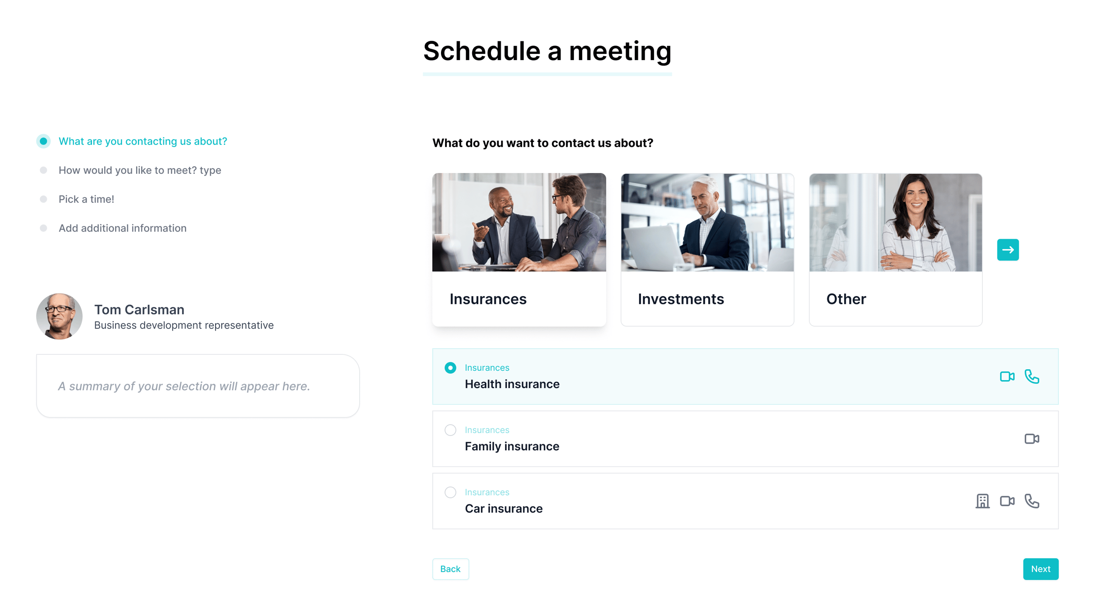The height and width of the screenshot is (614, 1095).
Task: Click the video call icon for Health insurance
Action: pos(1007,376)
